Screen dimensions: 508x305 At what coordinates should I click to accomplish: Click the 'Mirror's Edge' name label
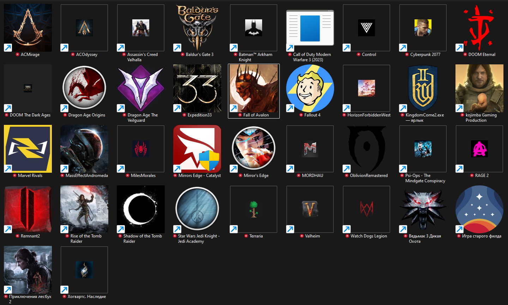click(256, 176)
